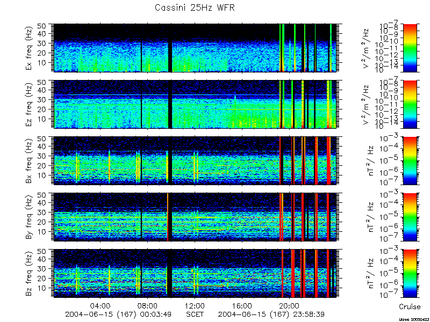Click the Bx panel color scale bar
Viewport: 430px width, 322px height.
(410, 160)
